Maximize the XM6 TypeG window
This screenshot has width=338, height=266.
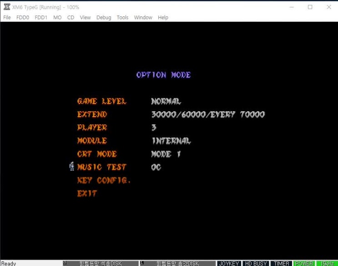tap(310, 7)
